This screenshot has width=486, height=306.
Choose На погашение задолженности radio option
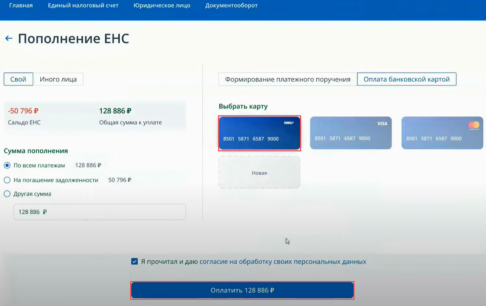[7, 180]
